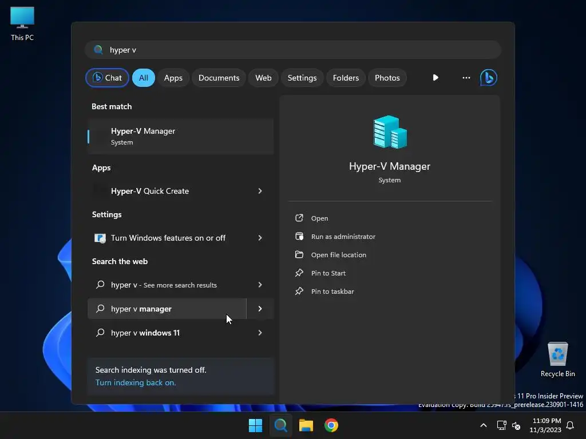This screenshot has width=586, height=439.
Task: Click the Bing Chat icon at top right
Action: (488, 78)
